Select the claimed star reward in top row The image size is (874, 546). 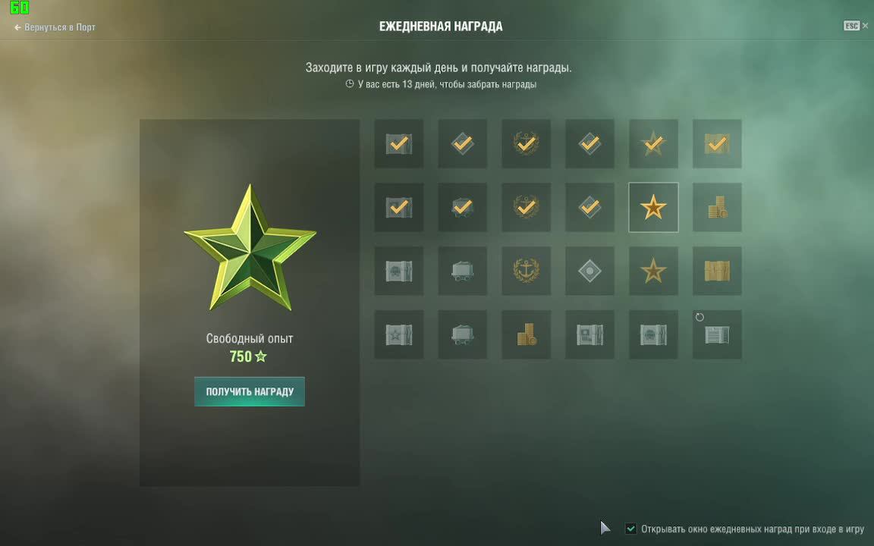653,144
